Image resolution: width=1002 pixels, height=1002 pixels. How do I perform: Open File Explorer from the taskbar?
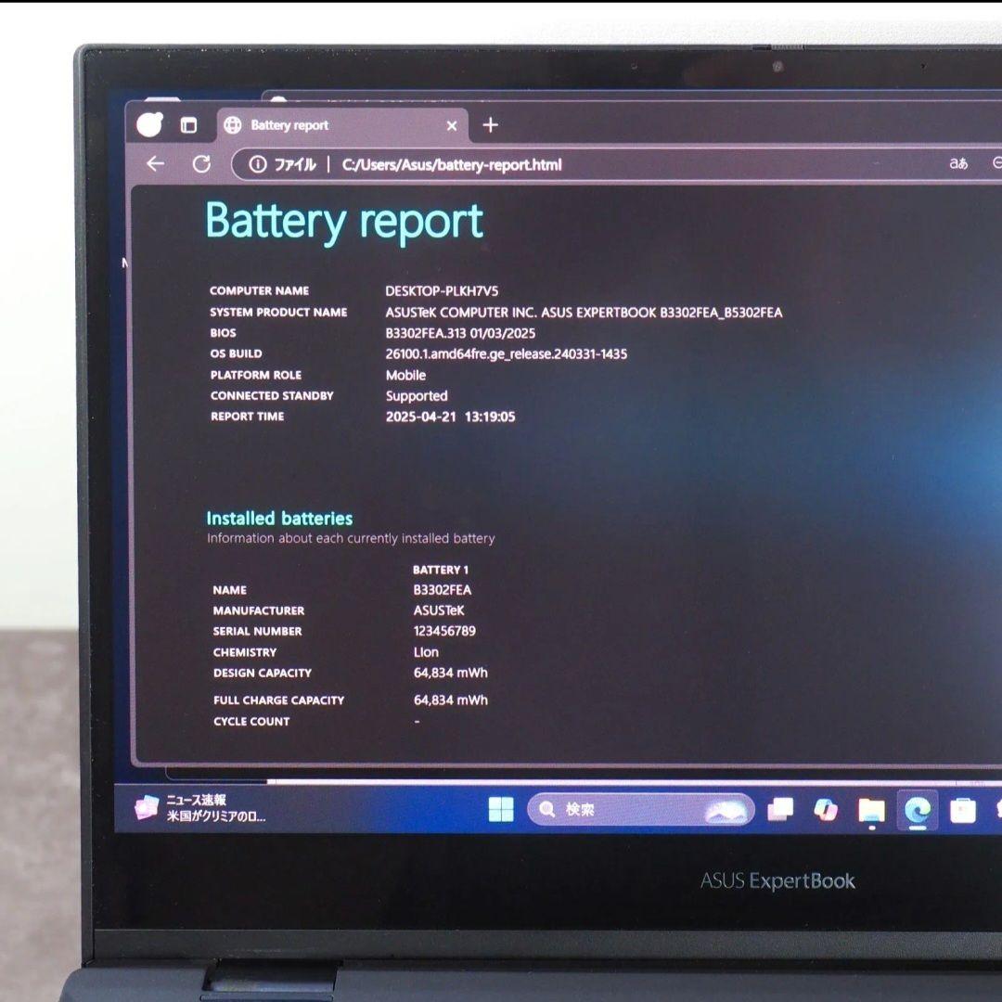coord(871,810)
